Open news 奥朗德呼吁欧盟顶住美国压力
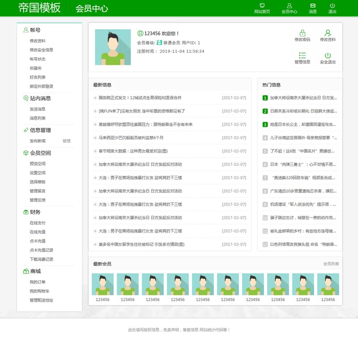 145,124
